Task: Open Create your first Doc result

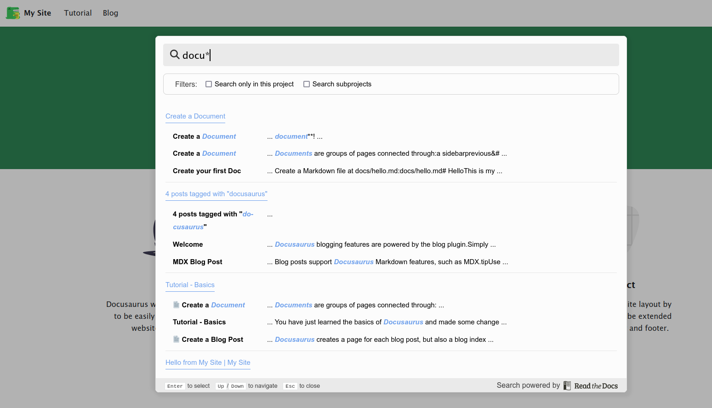Action: (x=391, y=171)
